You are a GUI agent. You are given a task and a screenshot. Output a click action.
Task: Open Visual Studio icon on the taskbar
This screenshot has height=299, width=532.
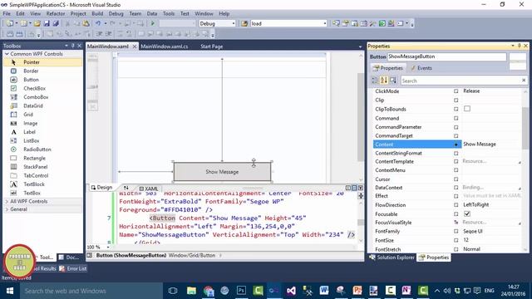tap(291, 291)
